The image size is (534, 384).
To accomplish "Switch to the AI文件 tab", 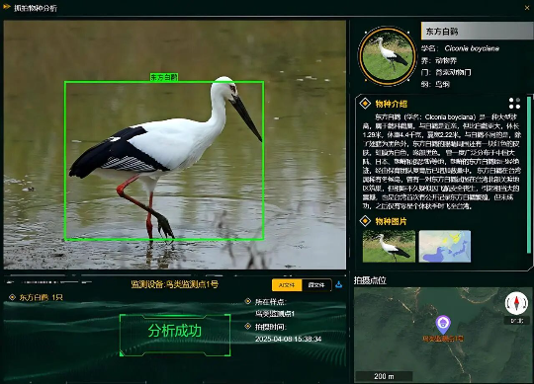I will click(287, 284).
